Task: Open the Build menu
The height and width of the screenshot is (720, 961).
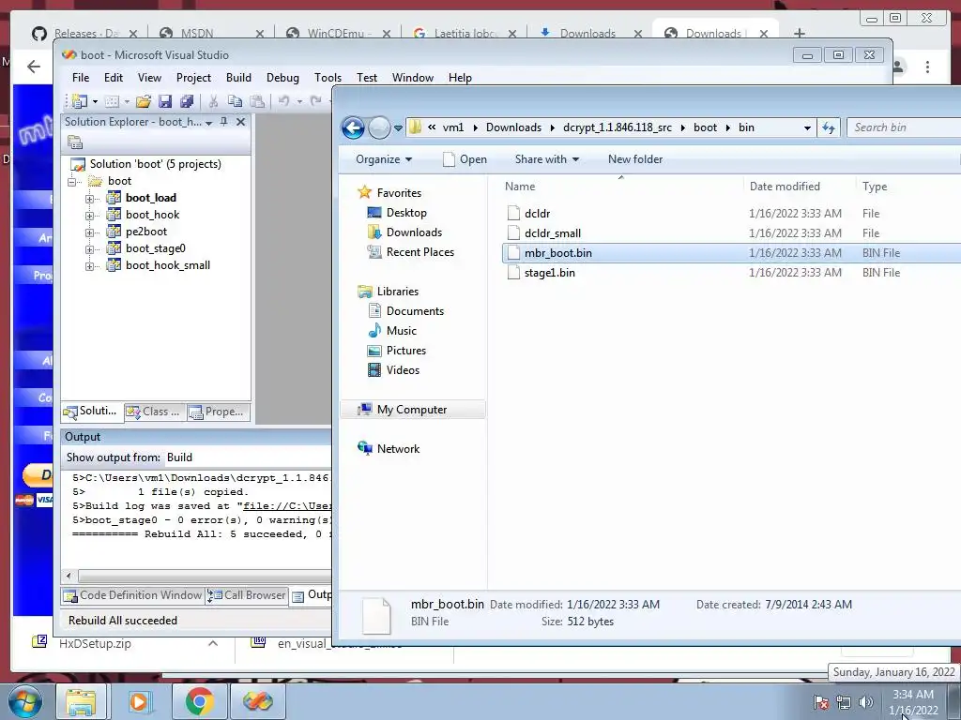Action: pyautogui.click(x=238, y=78)
